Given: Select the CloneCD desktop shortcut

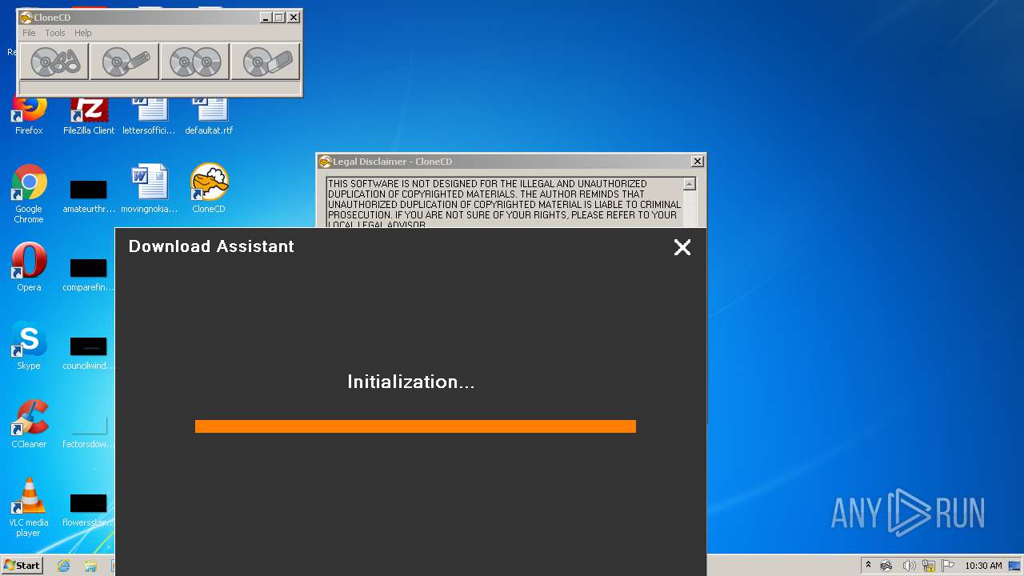Looking at the screenshot, I should [209, 189].
